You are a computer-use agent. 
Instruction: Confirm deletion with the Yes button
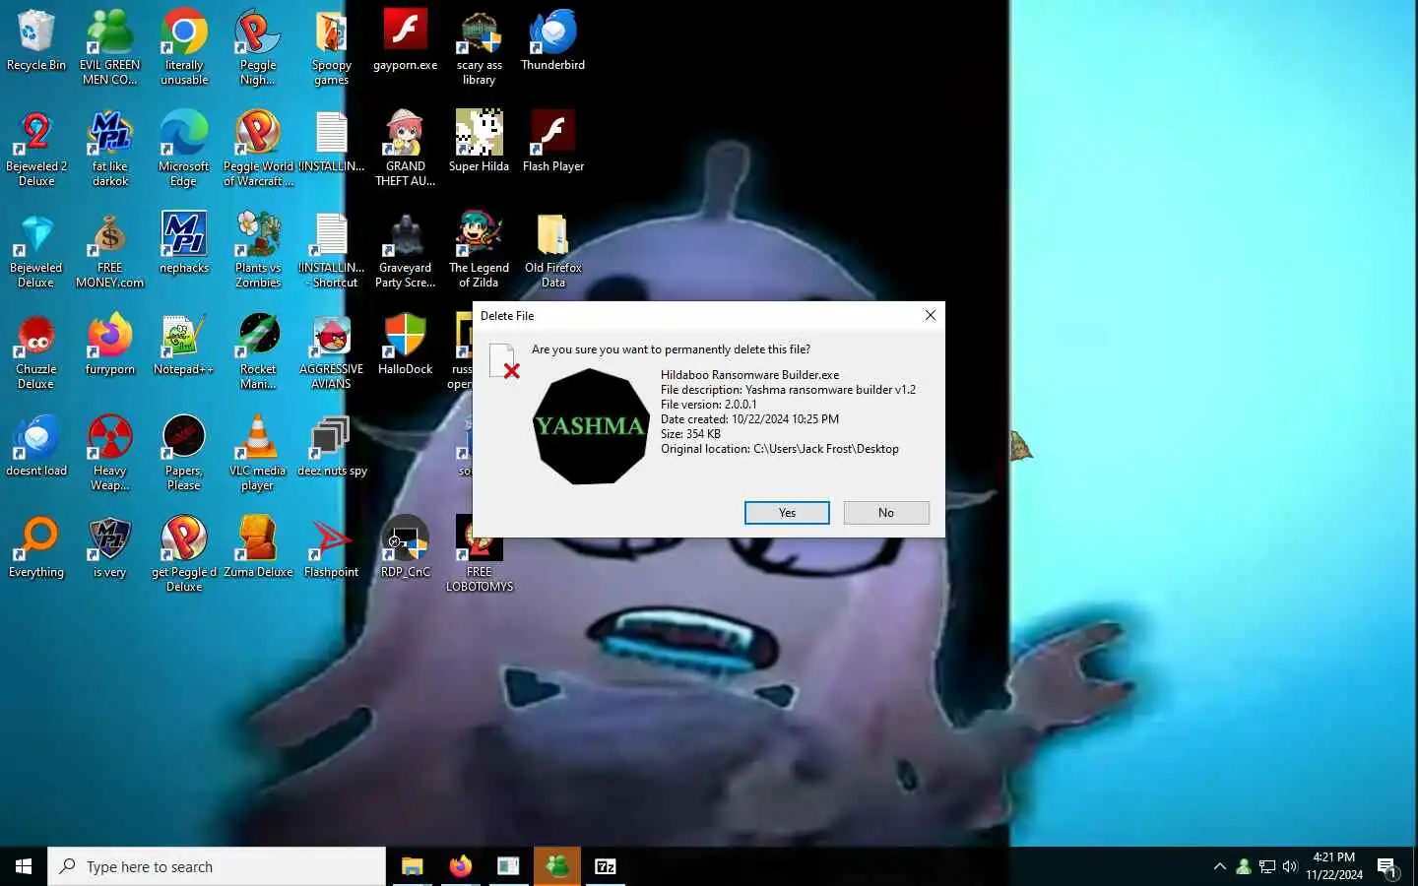(x=787, y=513)
